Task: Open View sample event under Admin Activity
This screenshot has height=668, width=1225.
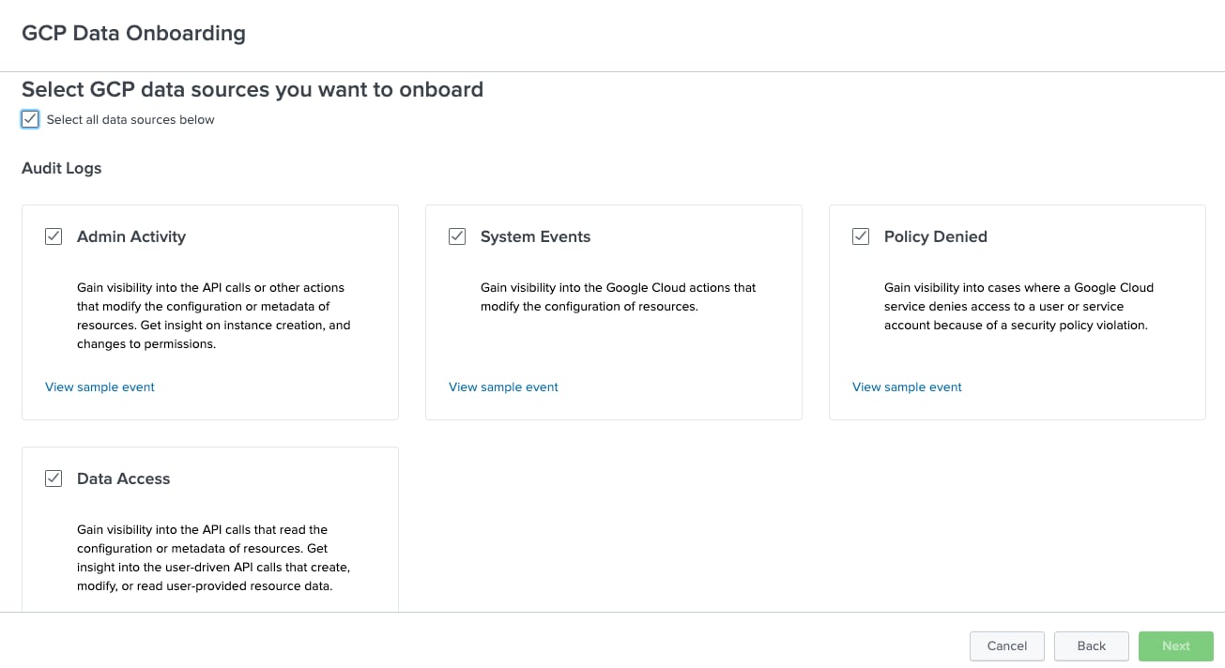Action: click(100, 387)
